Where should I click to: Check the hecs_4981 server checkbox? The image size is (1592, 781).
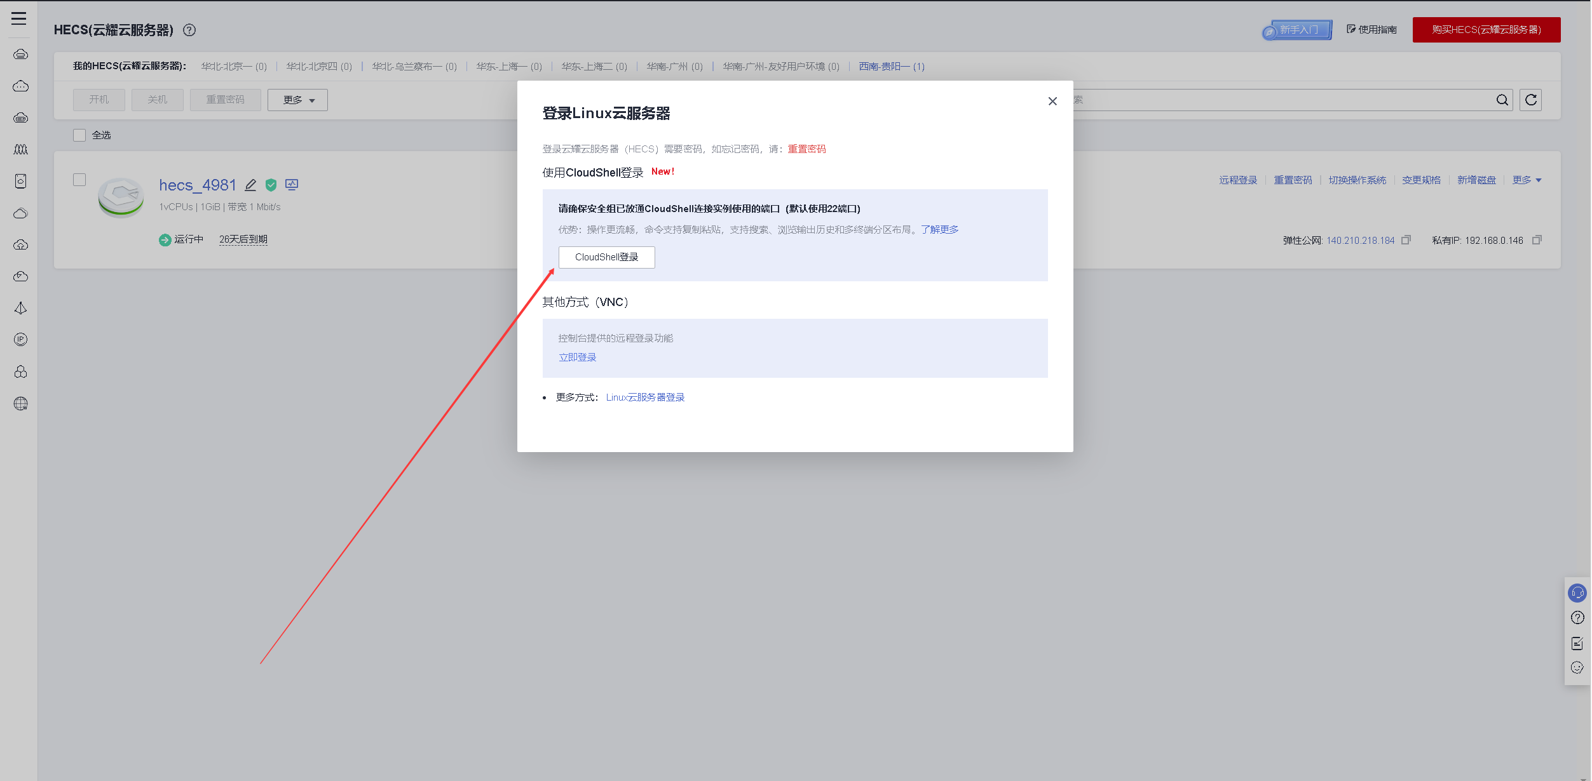click(79, 180)
